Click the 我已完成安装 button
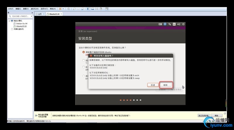Viewport: 234px width, 130px height. pos(204,116)
